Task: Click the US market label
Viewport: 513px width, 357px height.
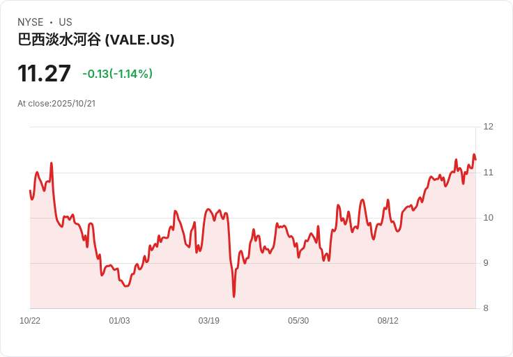Action: coord(66,22)
